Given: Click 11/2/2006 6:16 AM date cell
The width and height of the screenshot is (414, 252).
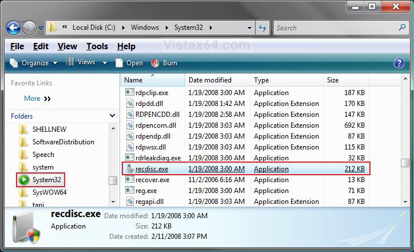Looking at the screenshot, I should click(x=216, y=179).
